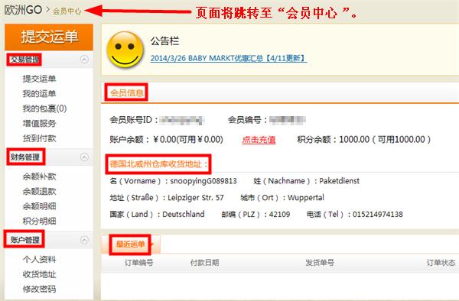Collapse the 财务管理 section arrow
This screenshot has height=301, width=459.
[x=84, y=157]
